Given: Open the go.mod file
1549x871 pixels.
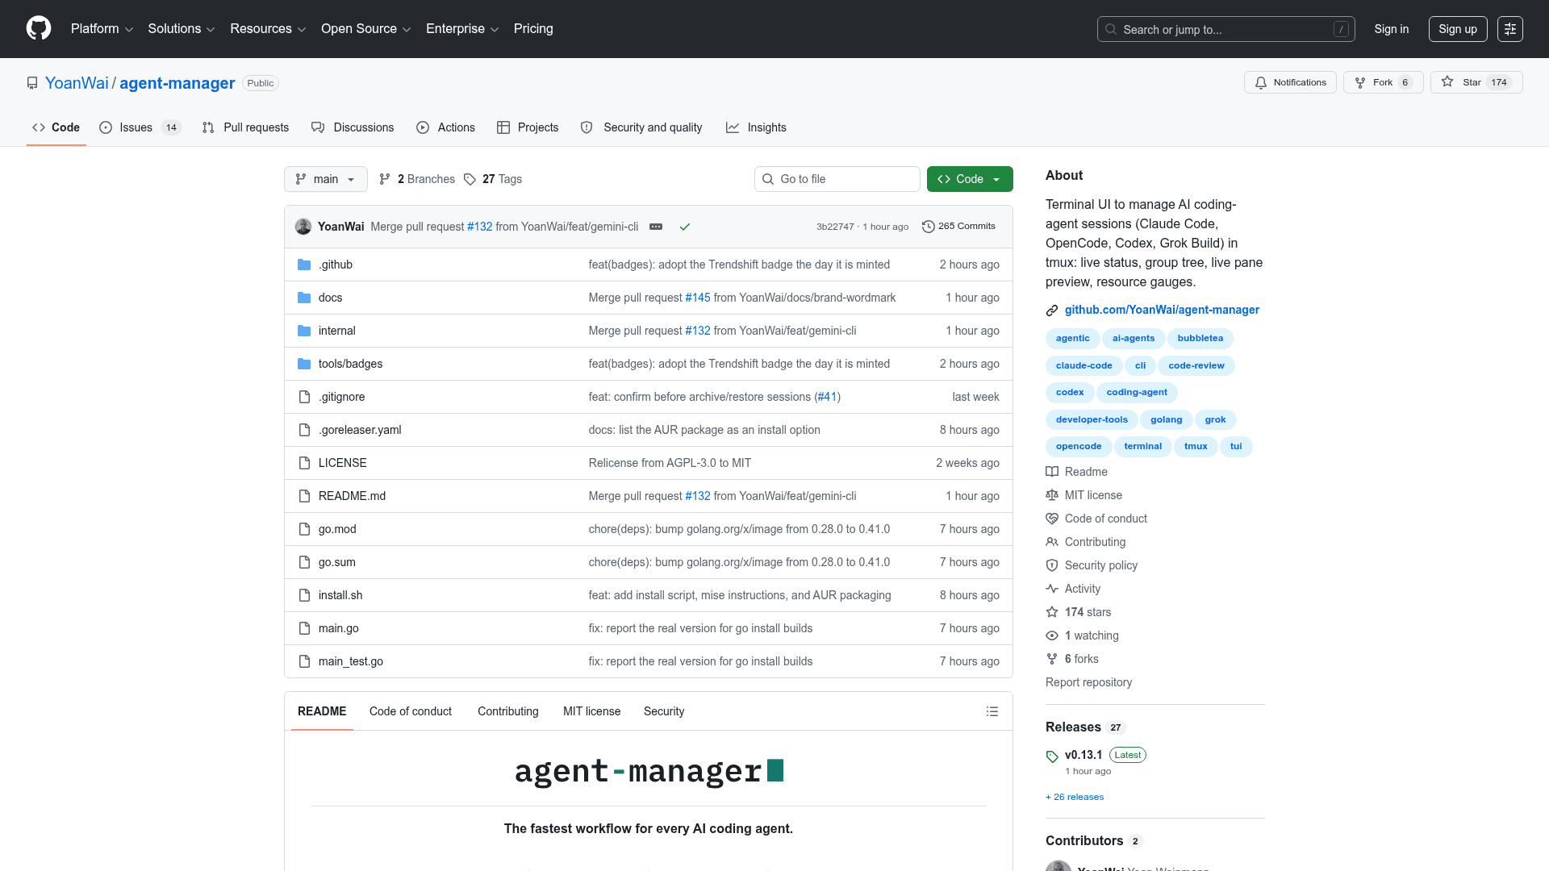Looking at the screenshot, I should [337, 529].
